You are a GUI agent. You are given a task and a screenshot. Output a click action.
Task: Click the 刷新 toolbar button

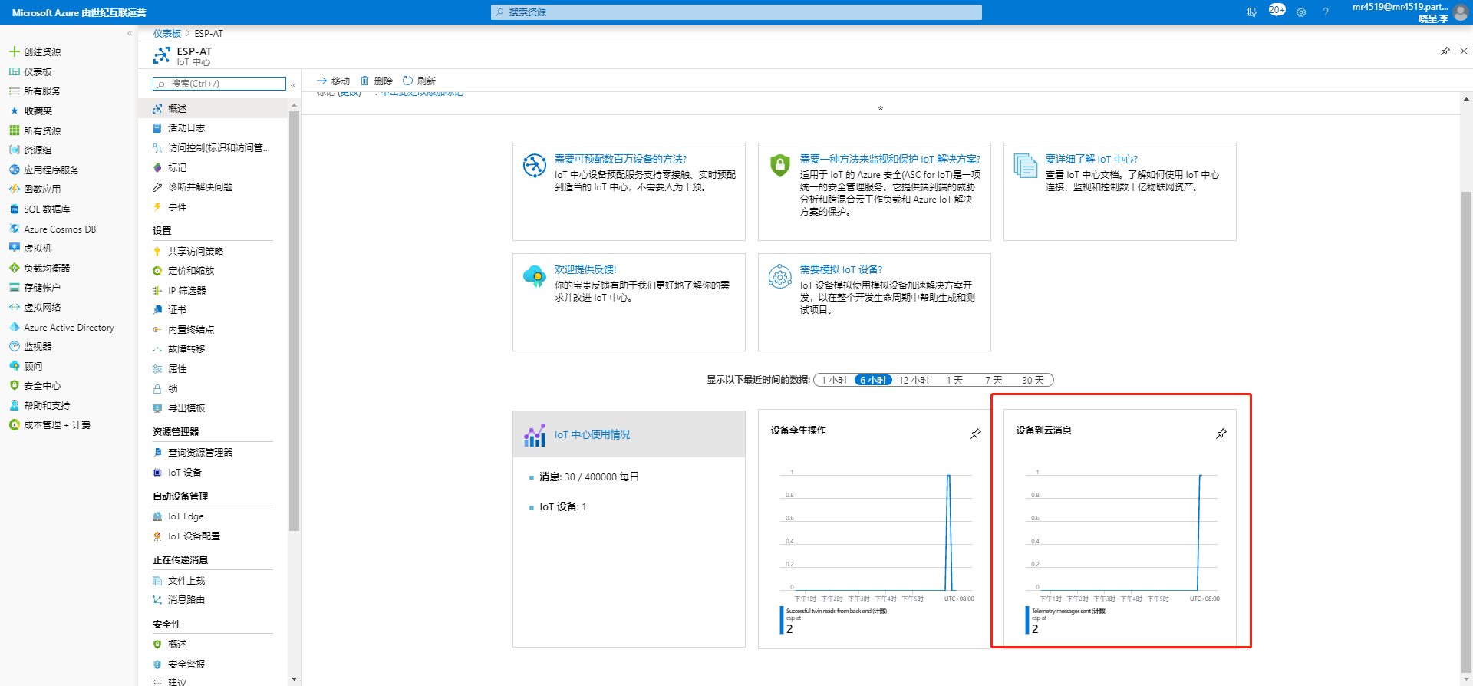point(419,81)
